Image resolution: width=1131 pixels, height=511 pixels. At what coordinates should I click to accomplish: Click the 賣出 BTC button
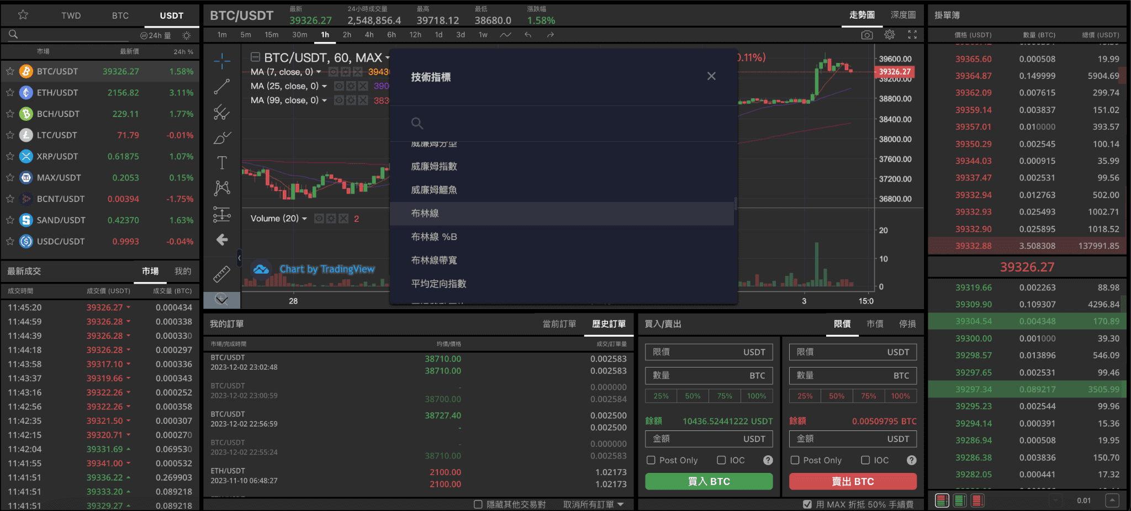(x=852, y=481)
